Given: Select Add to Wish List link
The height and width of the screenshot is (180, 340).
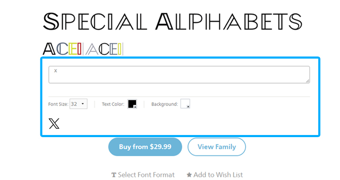Looking at the screenshot, I should (218, 175).
